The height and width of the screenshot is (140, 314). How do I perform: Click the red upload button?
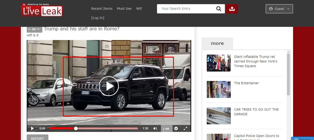(x=232, y=9)
